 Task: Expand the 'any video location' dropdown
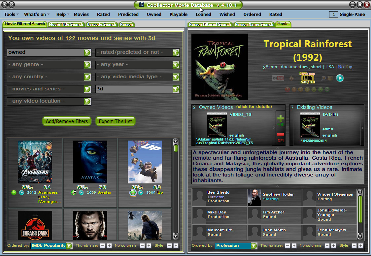click(49, 101)
